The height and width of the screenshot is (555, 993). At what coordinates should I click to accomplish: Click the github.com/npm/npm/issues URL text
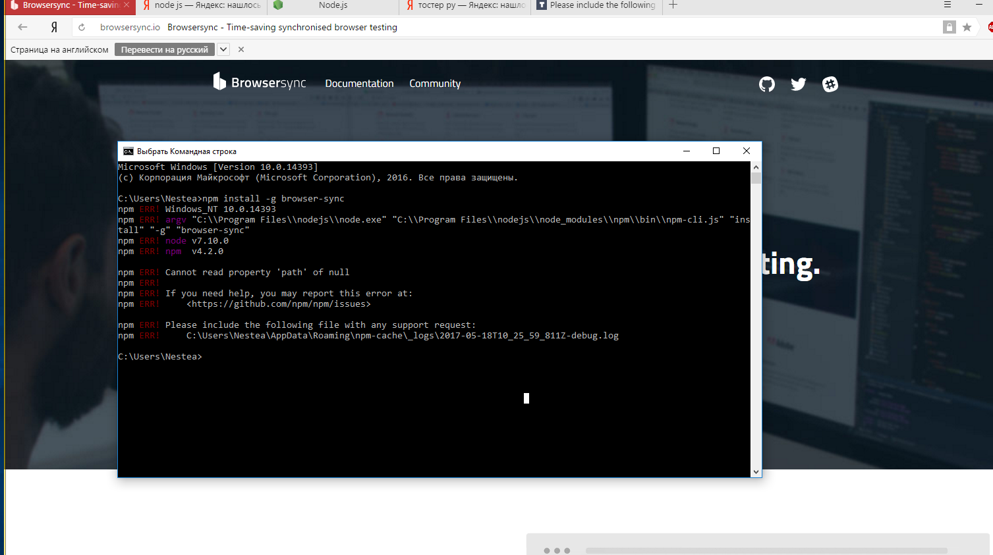coord(279,304)
